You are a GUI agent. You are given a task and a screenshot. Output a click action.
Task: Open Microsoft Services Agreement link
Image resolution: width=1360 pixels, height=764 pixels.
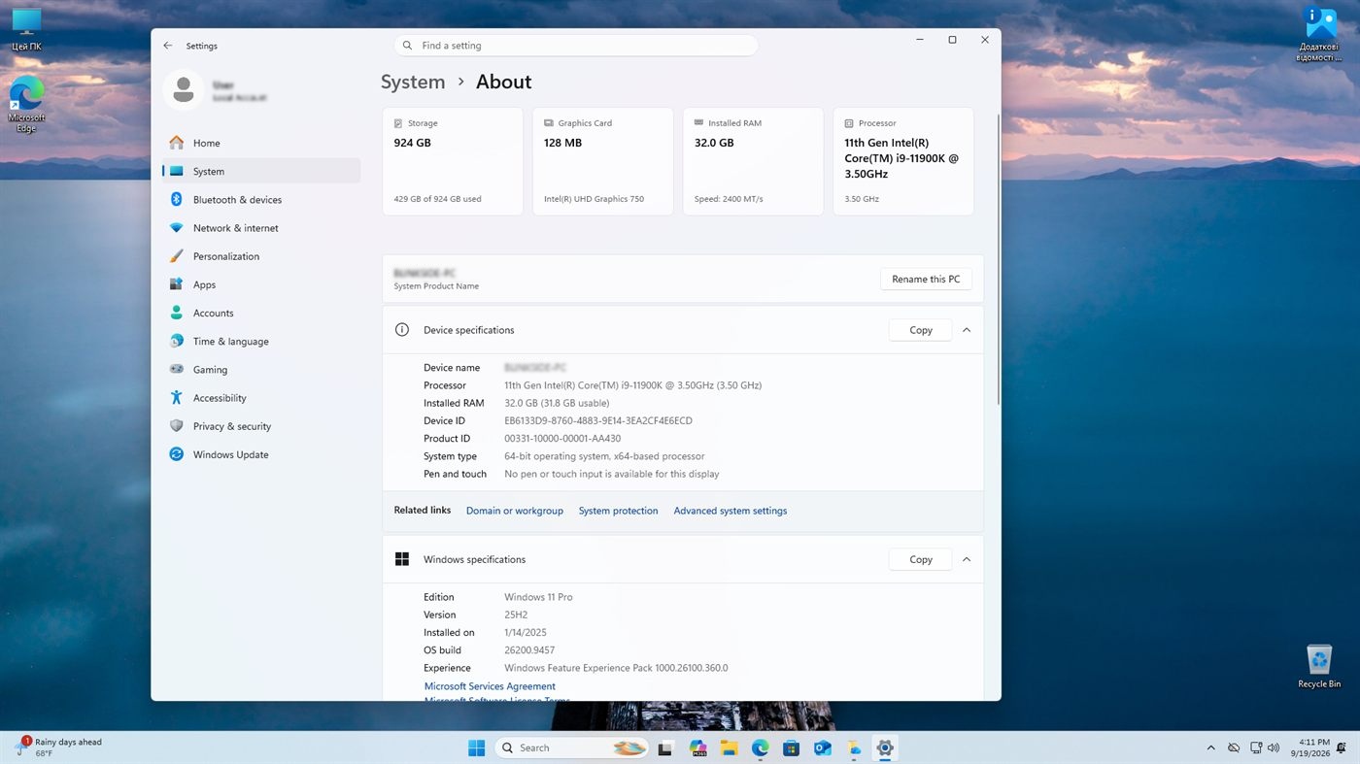490,686
